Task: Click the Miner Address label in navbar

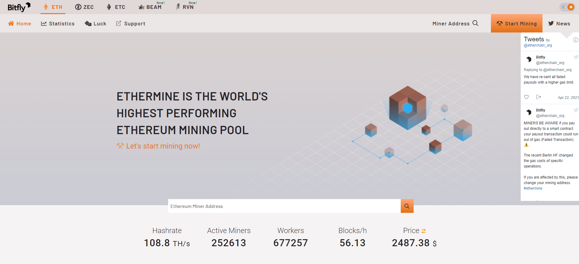Action: pyautogui.click(x=451, y=24)
